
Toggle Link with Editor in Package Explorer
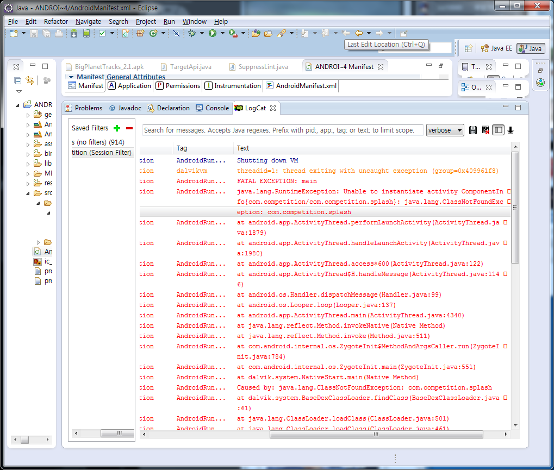tap(30, 80)
